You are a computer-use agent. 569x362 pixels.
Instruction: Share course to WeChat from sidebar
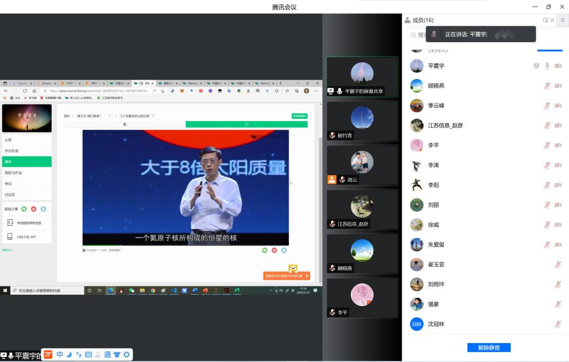click(x=24, y=209)
